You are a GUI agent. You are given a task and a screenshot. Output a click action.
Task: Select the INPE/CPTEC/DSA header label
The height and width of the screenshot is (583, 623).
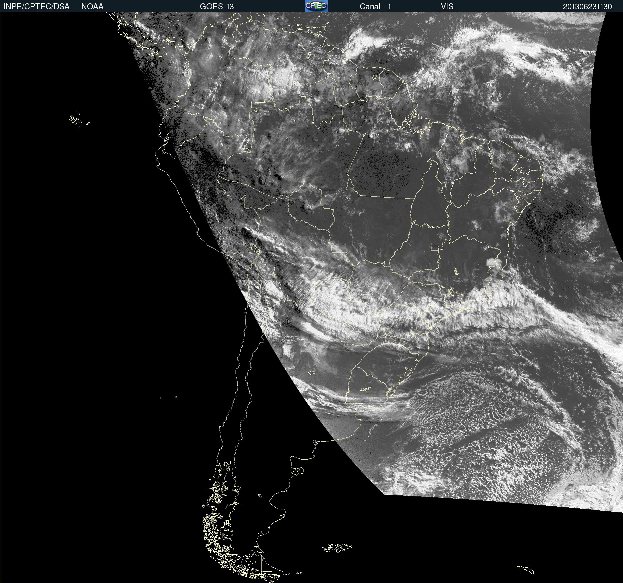[x=36, y=7]
